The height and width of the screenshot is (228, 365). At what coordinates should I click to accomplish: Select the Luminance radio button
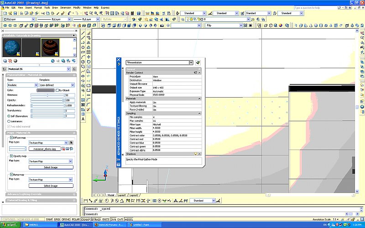click(x=9, y=121)
